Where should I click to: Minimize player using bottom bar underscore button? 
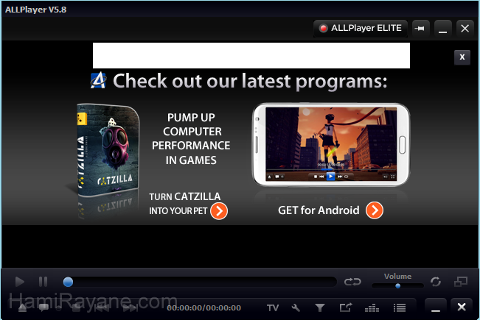tap(436, 307)
